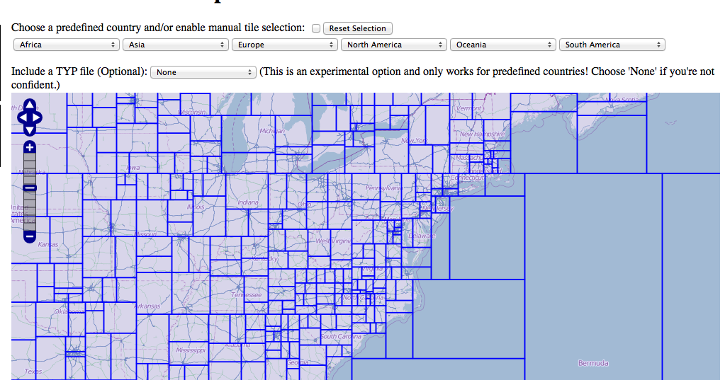Click the Iowa label on the map
Screen dimensions: 725x380
[x=133, y=168]
